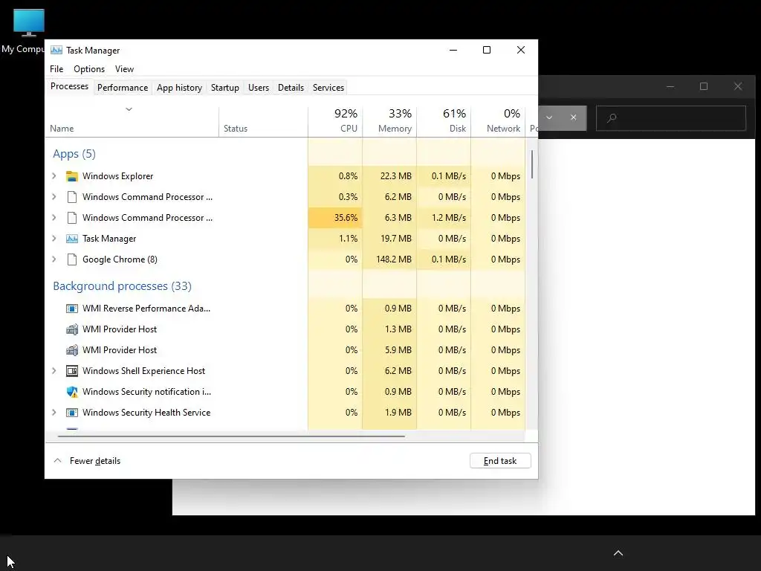Click the Google Chrome process file icon
Image resolution: width=761 pixels, height=571 pixels.
pos(72,259)
